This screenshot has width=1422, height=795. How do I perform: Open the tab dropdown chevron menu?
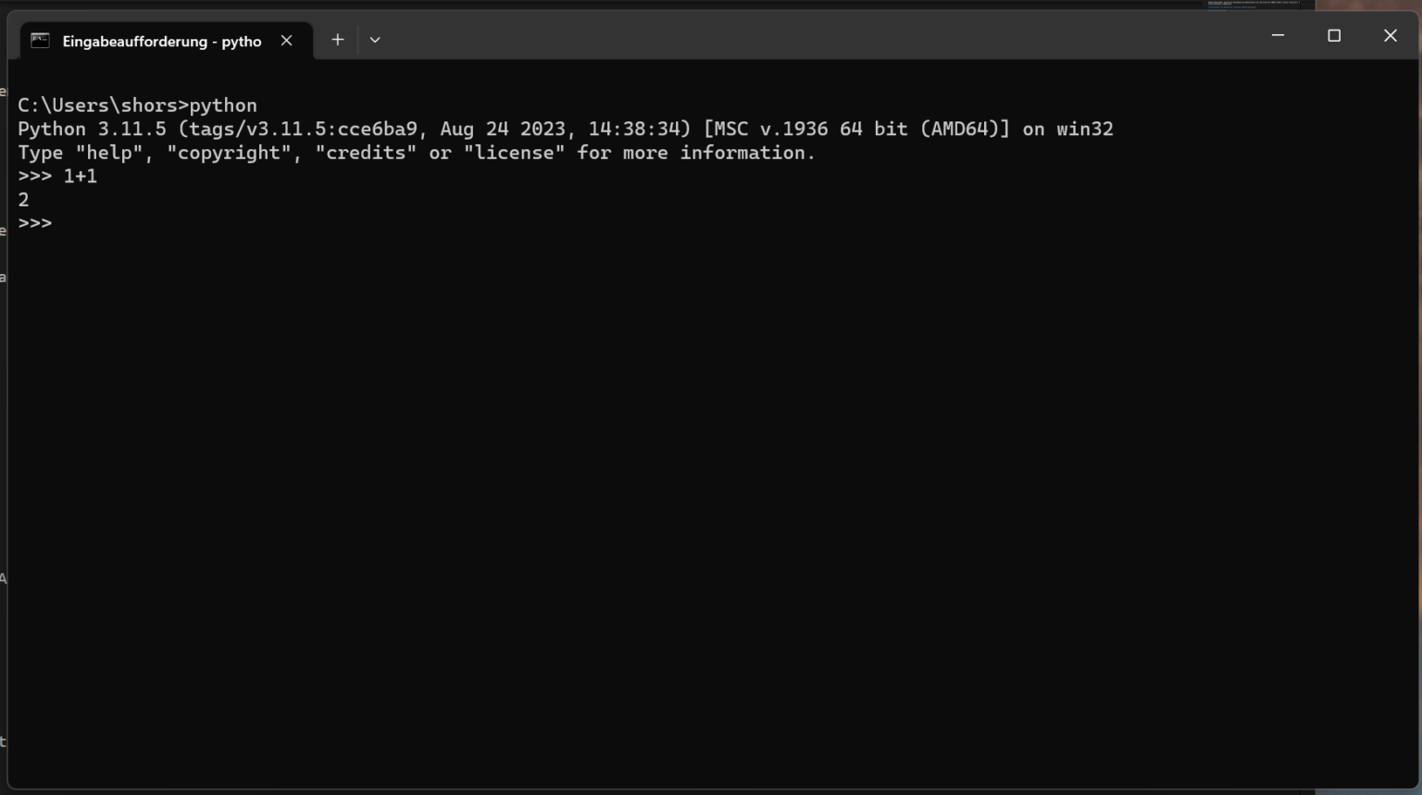pos(375,40)
